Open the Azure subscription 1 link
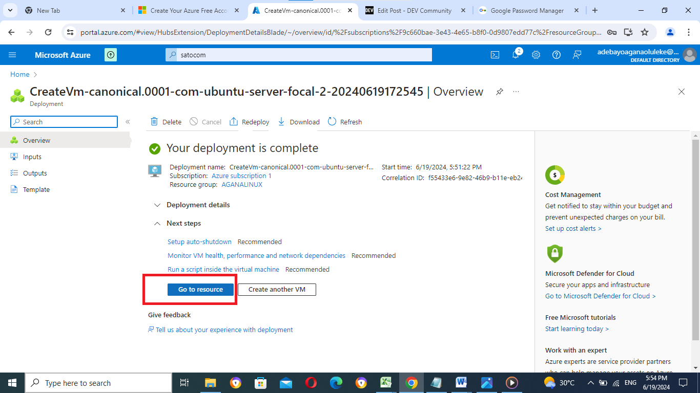The height and width of the screenshot is (393, 700). pyautogui.click(x=241, y=176)
